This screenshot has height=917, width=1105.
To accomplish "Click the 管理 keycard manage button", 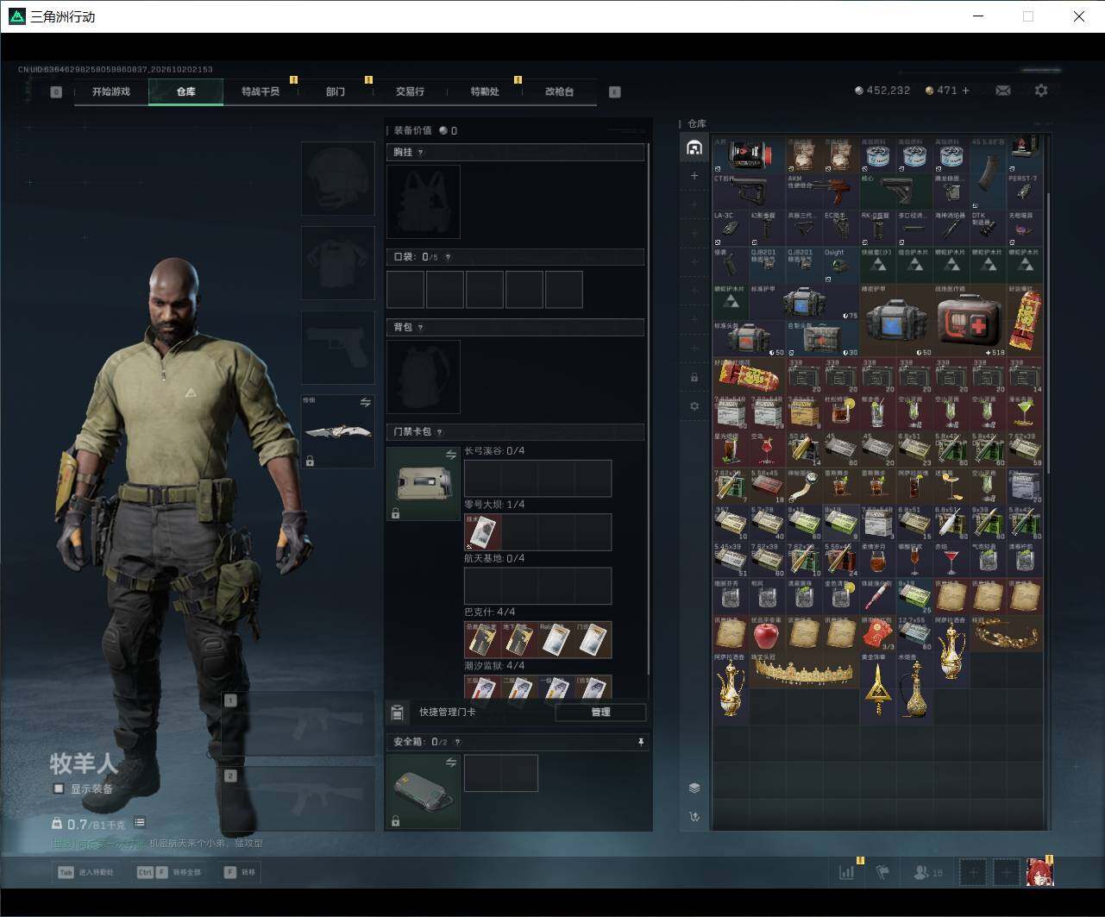I will coord(600,713).
